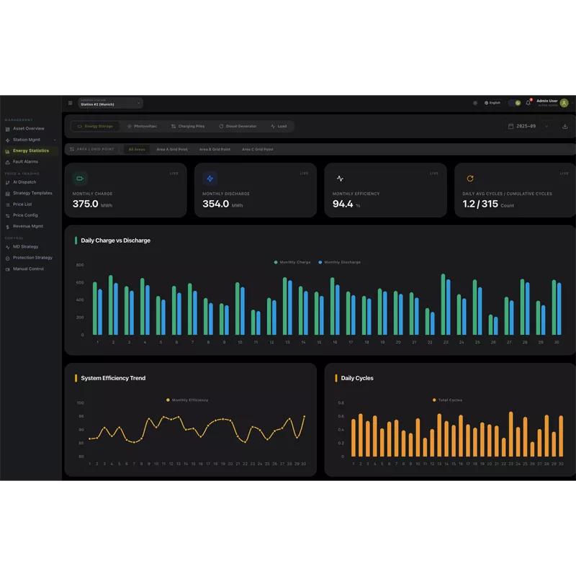This screenshot has width=576, height=576.
Task: Click the Revenue Mgmt dollar icon
Action: click(8, 226)
